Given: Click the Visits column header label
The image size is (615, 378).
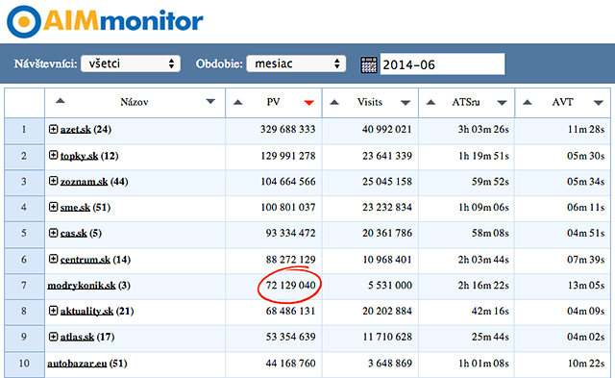Looking at the screenshot, I should click(369, 102).
